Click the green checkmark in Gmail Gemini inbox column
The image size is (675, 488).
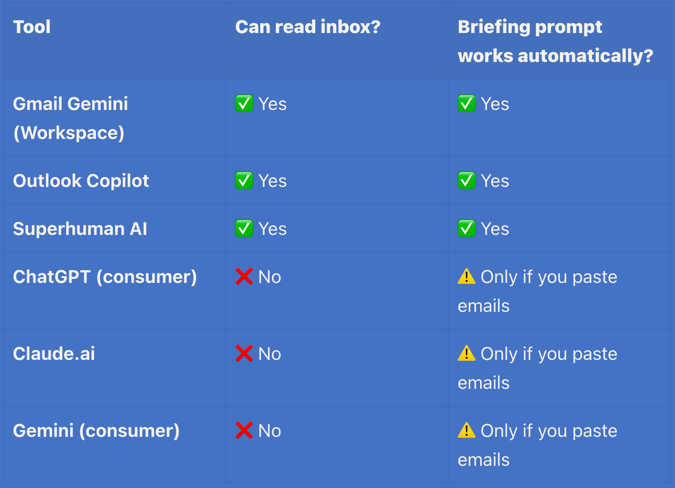pyautogui.click(x=244, y=104)
